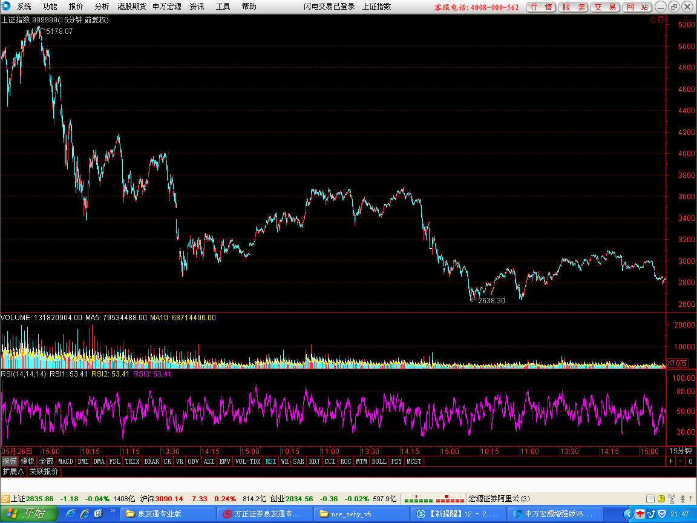Click the 服务 button
Viewport: 697px width, 523px height.
coord(574,7)
